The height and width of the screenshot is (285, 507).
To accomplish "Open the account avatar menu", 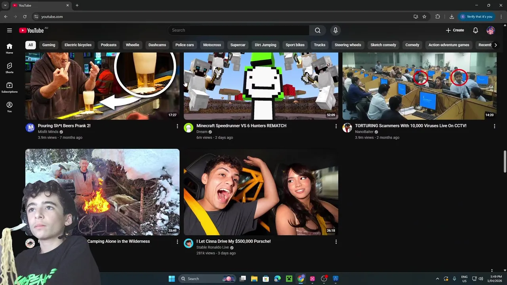I will [491, 30].
